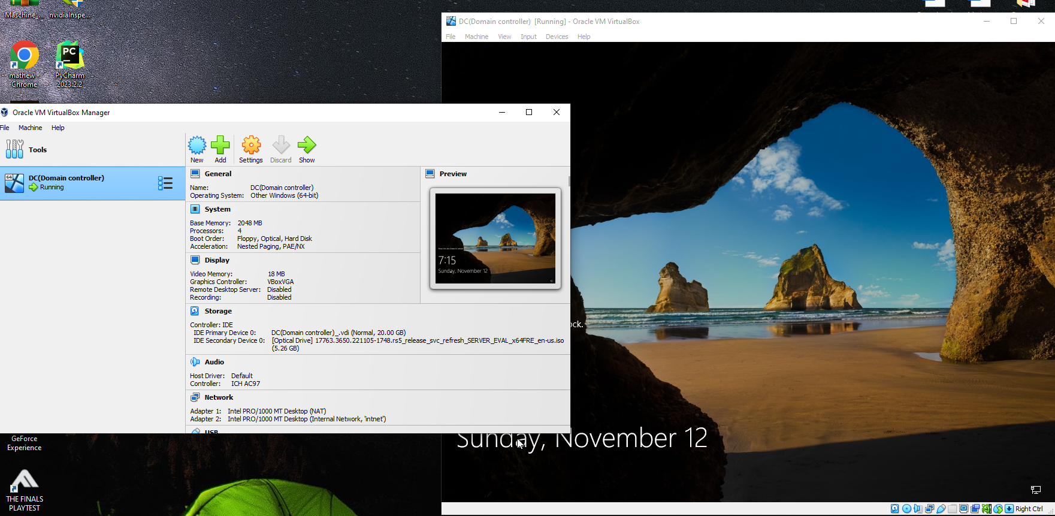Image resolution: width=1055 pixels, height=516 pixels.
Task: Click the Discard toolbar arrow icon
Action: (281, 145)
